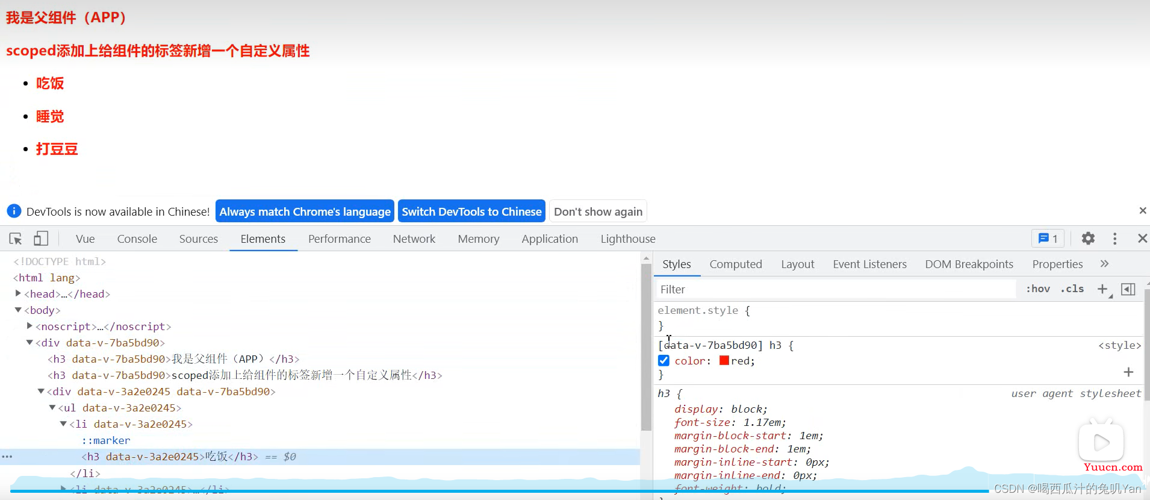Select the ::marker pseudo-element row
Image resolution: width=1150 pixels, height=500 pixels.
click(x=106, y=440)
